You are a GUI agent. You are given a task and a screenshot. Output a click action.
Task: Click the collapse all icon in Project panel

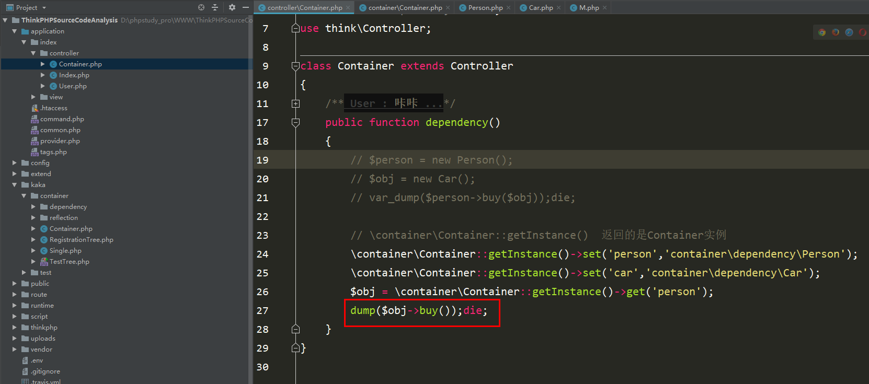pos(215,7)
